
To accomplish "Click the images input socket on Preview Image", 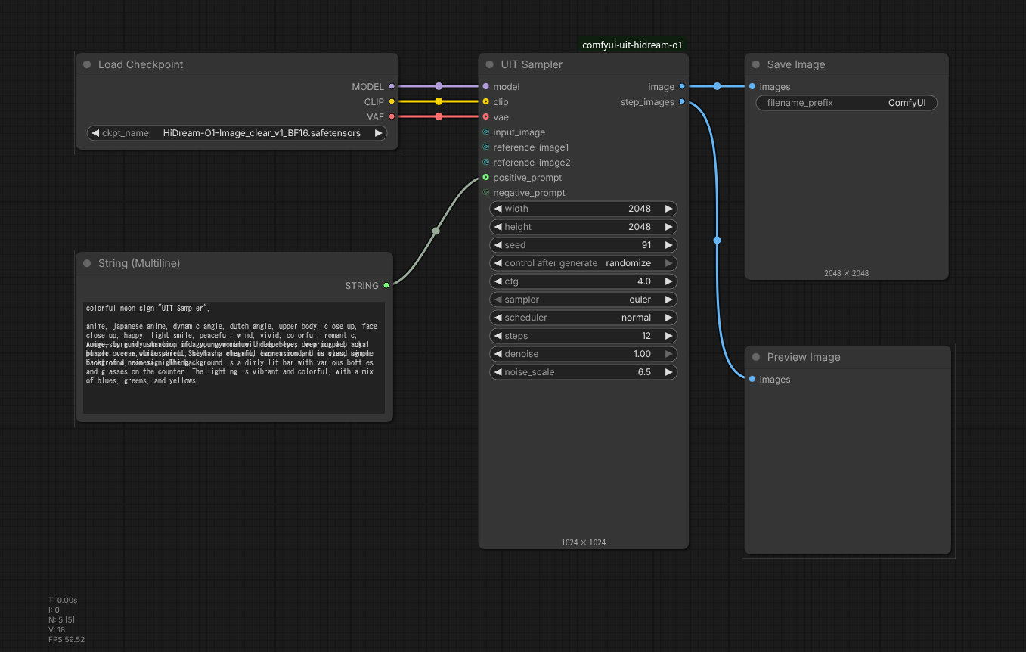I will 752,379.
